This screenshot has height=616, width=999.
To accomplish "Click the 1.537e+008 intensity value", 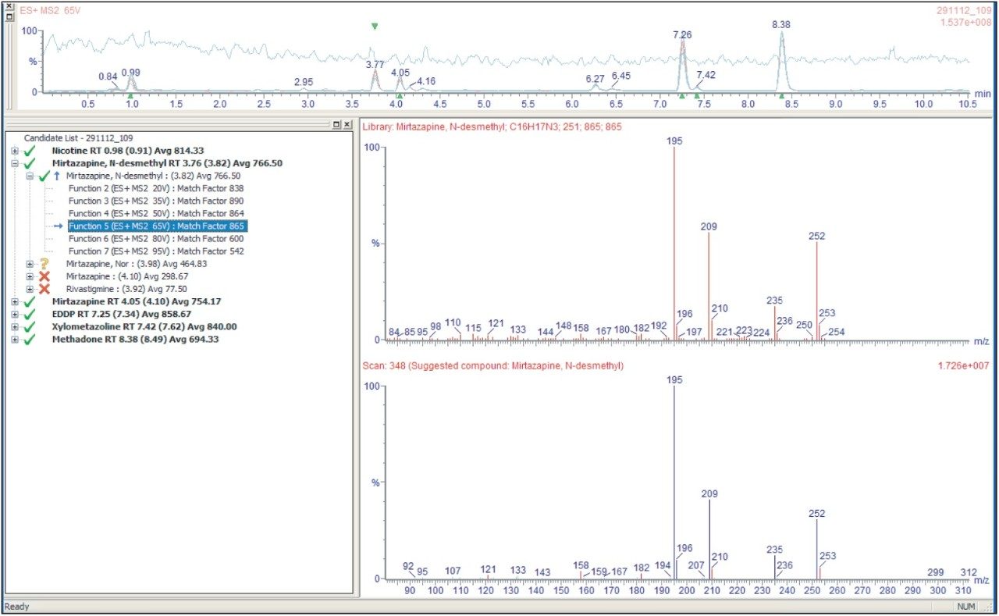I will (x=965, y=22).
